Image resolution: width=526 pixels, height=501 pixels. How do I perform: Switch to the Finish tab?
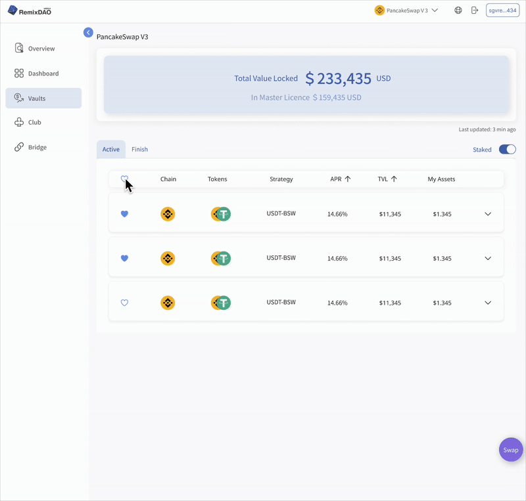pyautogui.click(x=139, y=150)
